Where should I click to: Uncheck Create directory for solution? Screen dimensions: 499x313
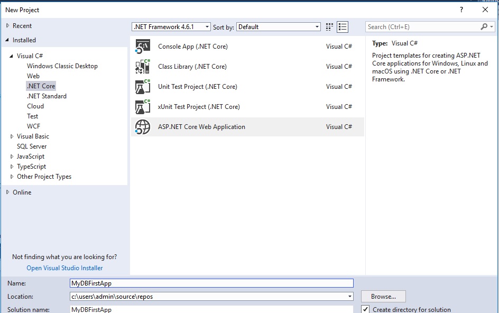pyautogui.click(x=365, y=309)
